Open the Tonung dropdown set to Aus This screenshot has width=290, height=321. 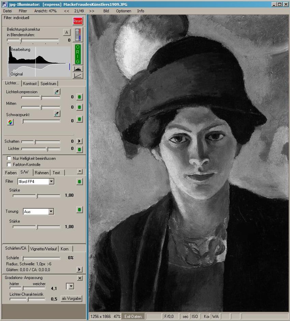click(51, 212)
